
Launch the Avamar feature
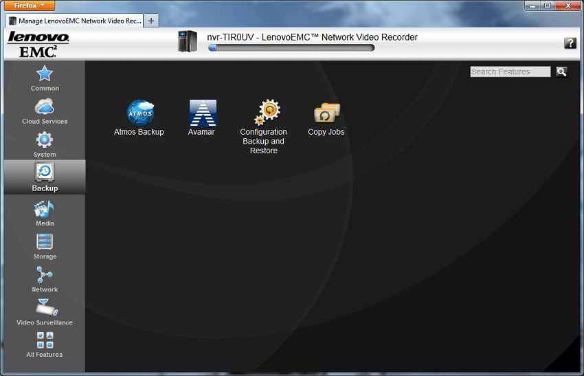(x=201, y=118)
